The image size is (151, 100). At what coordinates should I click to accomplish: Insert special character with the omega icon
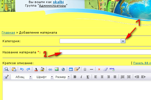coord(85,69)
